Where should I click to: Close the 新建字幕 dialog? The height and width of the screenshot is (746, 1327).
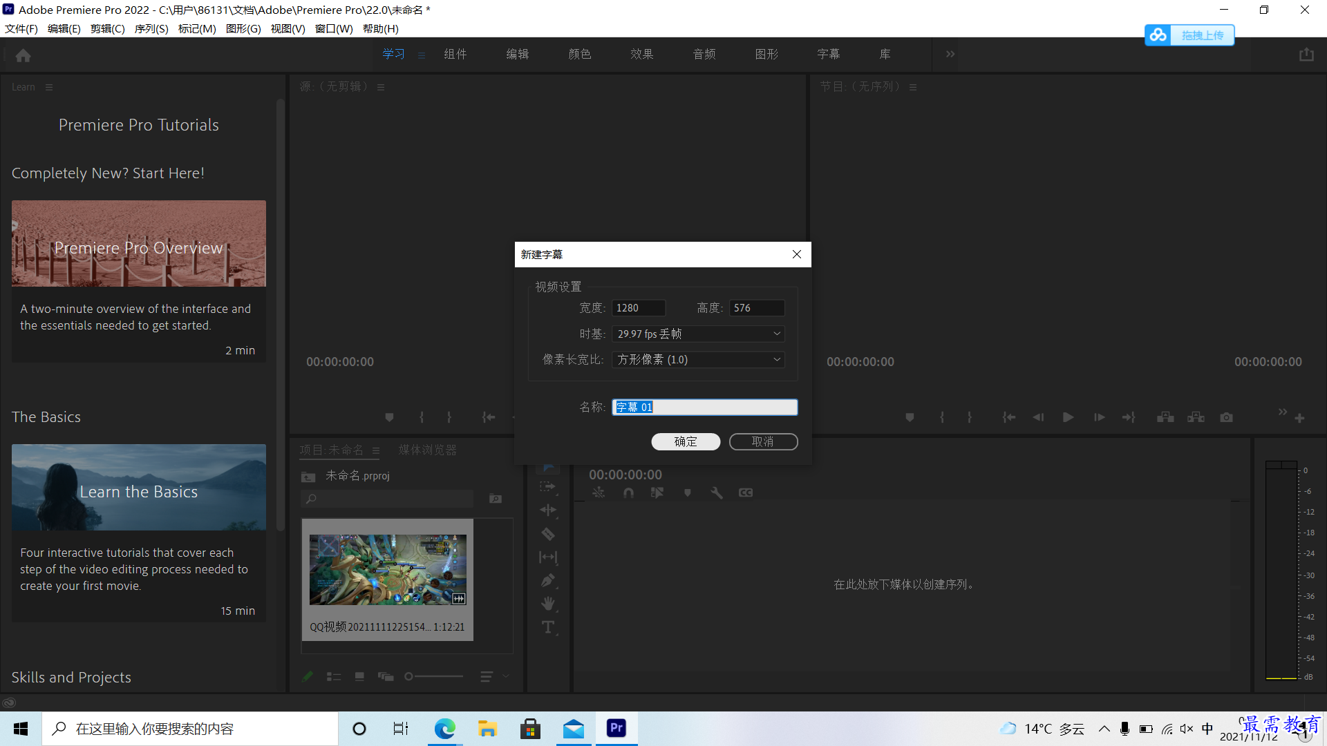[x=797, y=254]
